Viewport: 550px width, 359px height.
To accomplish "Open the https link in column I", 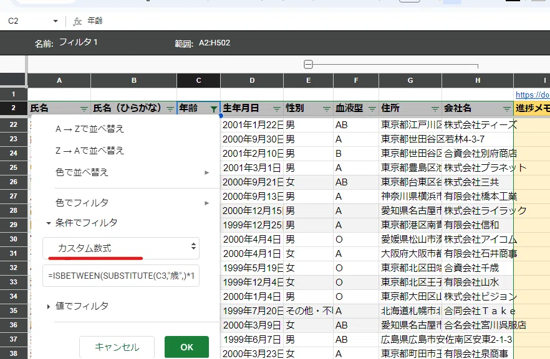I will [x=533, y=95].
